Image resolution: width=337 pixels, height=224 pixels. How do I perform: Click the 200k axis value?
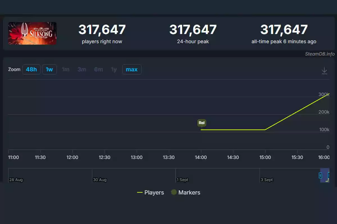tap(324, 112)
